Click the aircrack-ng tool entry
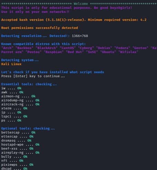 point(12,104)
